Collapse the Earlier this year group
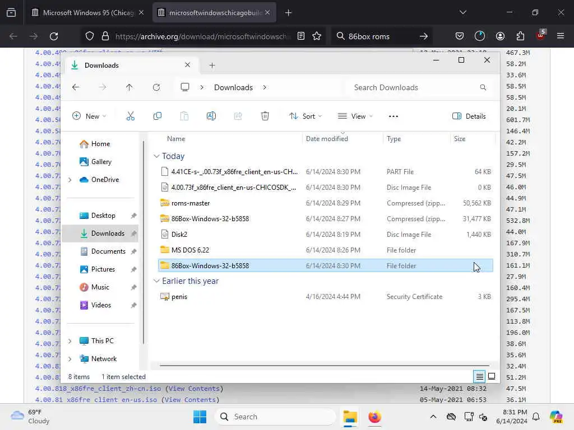574x430 pixels. [x=156, y=281]
